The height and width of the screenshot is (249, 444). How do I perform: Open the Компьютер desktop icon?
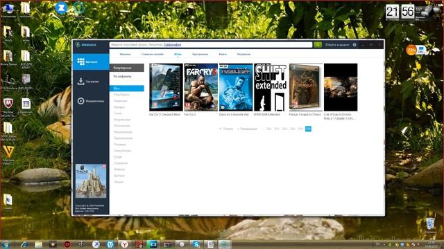8,10
